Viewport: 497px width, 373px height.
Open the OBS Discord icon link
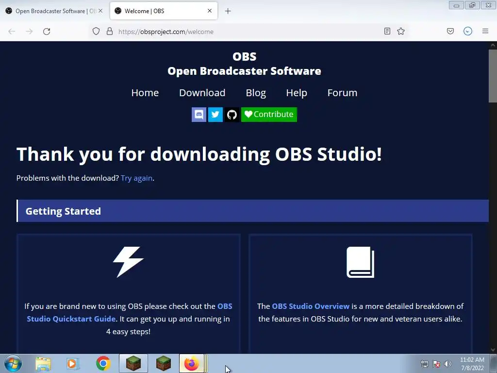coord(199,115)
